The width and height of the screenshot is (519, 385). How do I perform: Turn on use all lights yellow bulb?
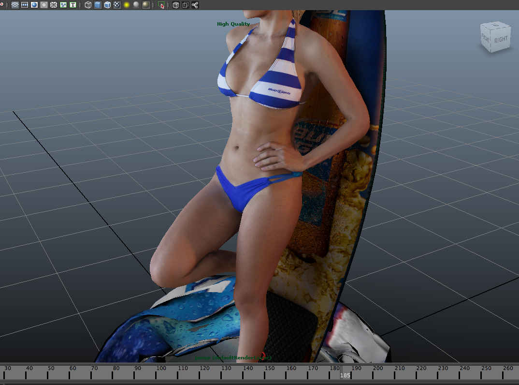127,5
